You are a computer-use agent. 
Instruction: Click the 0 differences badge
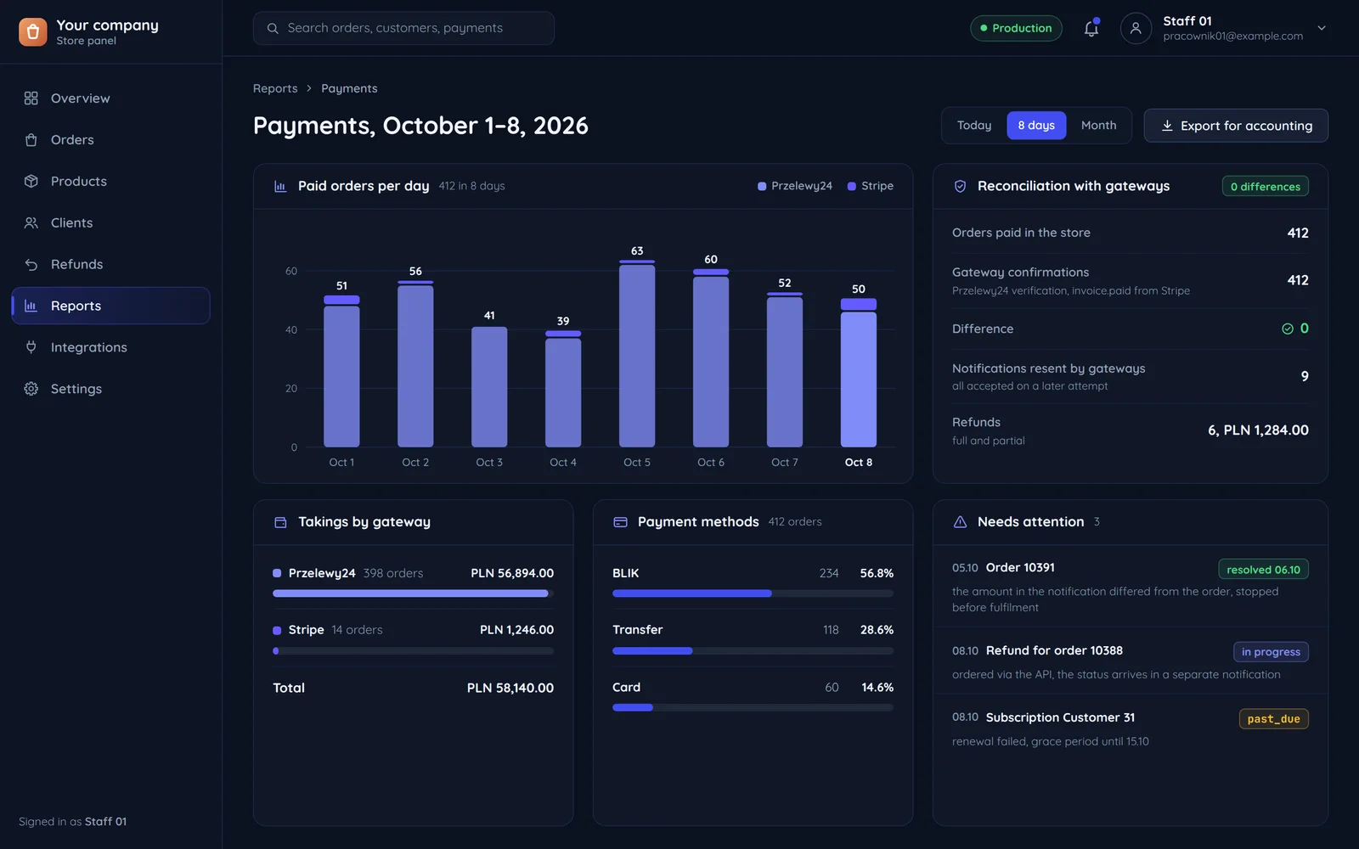click(1265, 187)
